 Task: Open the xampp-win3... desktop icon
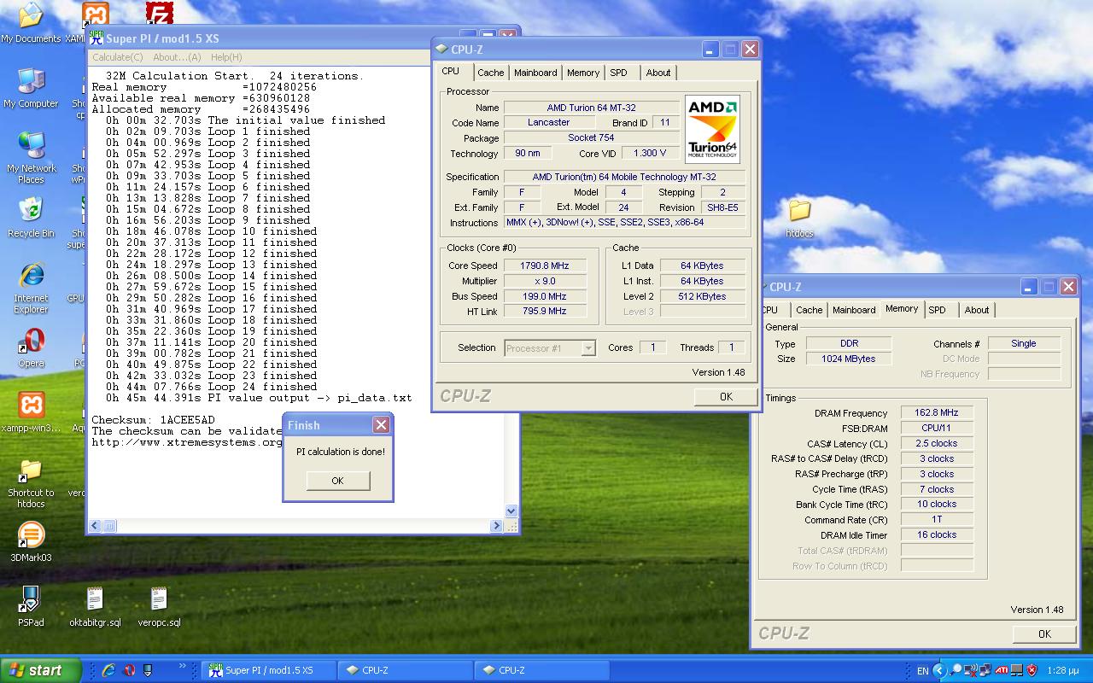pos(31,412)
